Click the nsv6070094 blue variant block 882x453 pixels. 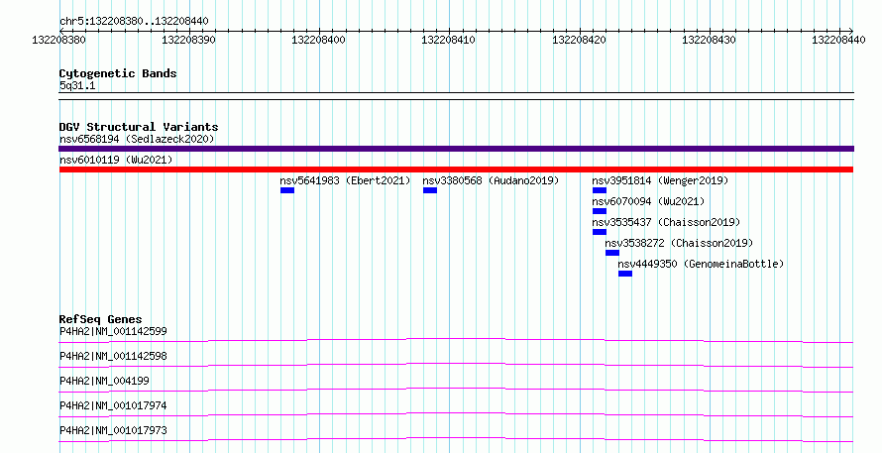pos(599,211)
